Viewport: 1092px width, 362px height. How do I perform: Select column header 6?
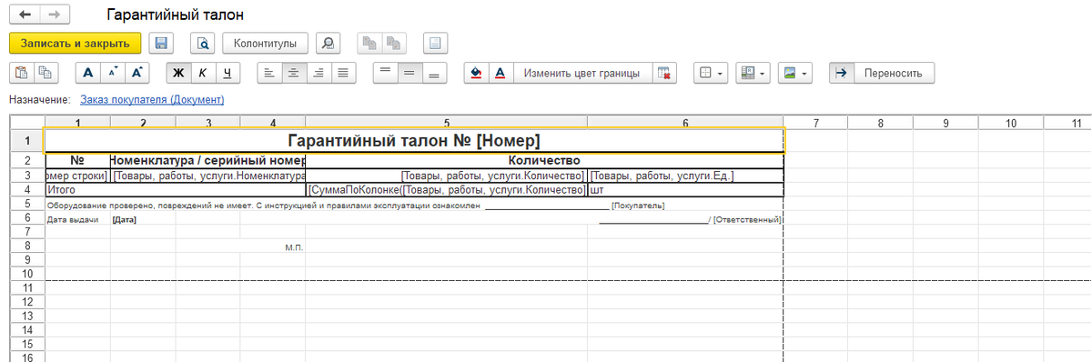click(685, 122)
